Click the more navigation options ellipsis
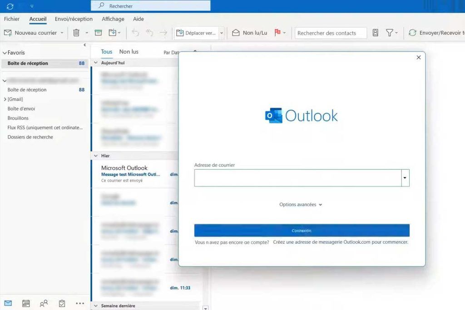Screen dimensions: 465x310 [x=80, y=303]
